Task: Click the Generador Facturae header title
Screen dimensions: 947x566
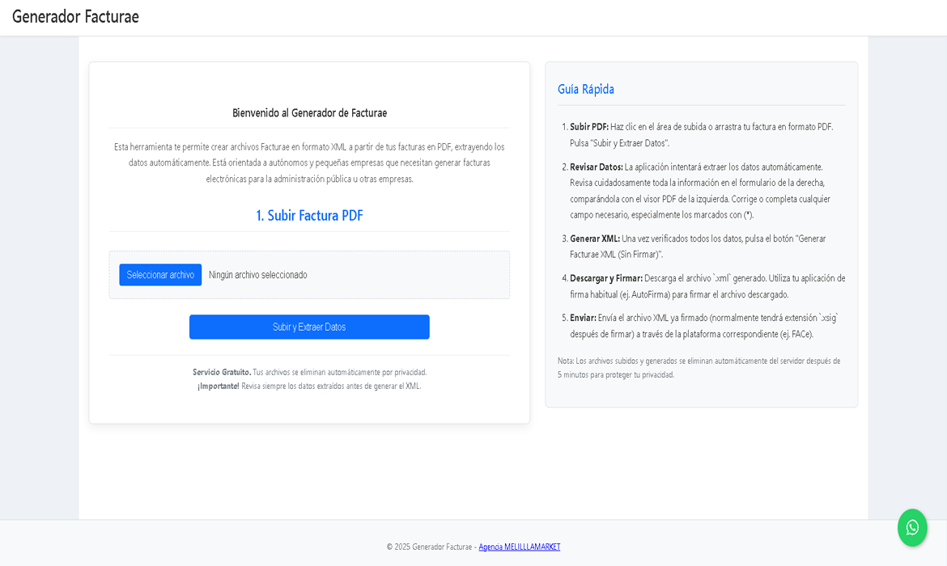Action: [x=75, y=16]
